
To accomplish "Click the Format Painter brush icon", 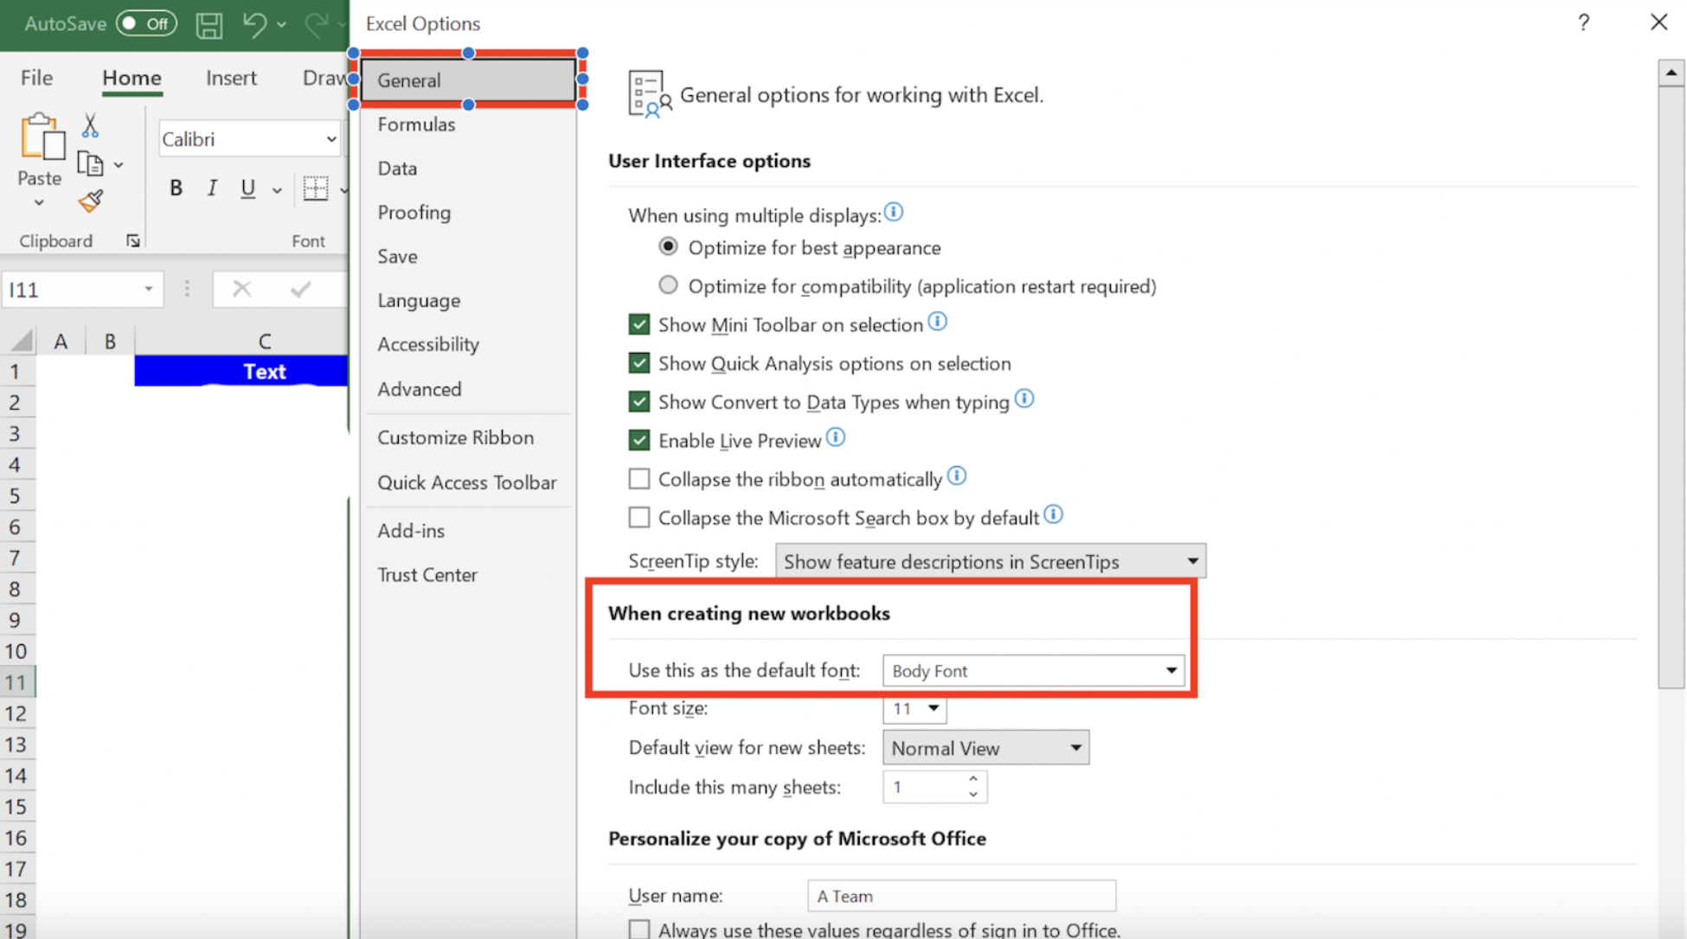I will (x=90, y=201).
